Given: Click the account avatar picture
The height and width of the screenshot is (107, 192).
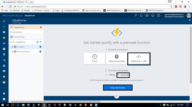Looking at the screenshot, I should (x=189, y=16).
